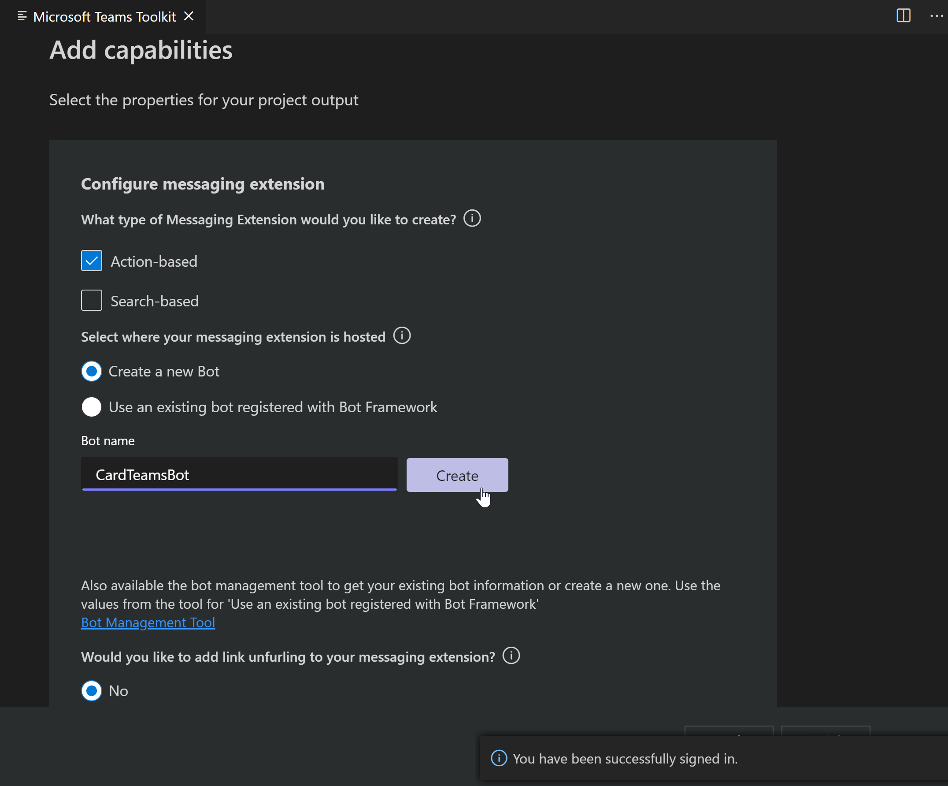
Task: View info about link unfurling
Action: click(511, 656)
